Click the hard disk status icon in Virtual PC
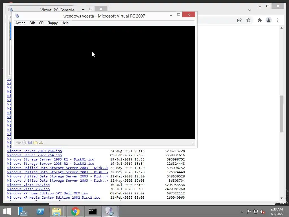 tap(18, 142)
